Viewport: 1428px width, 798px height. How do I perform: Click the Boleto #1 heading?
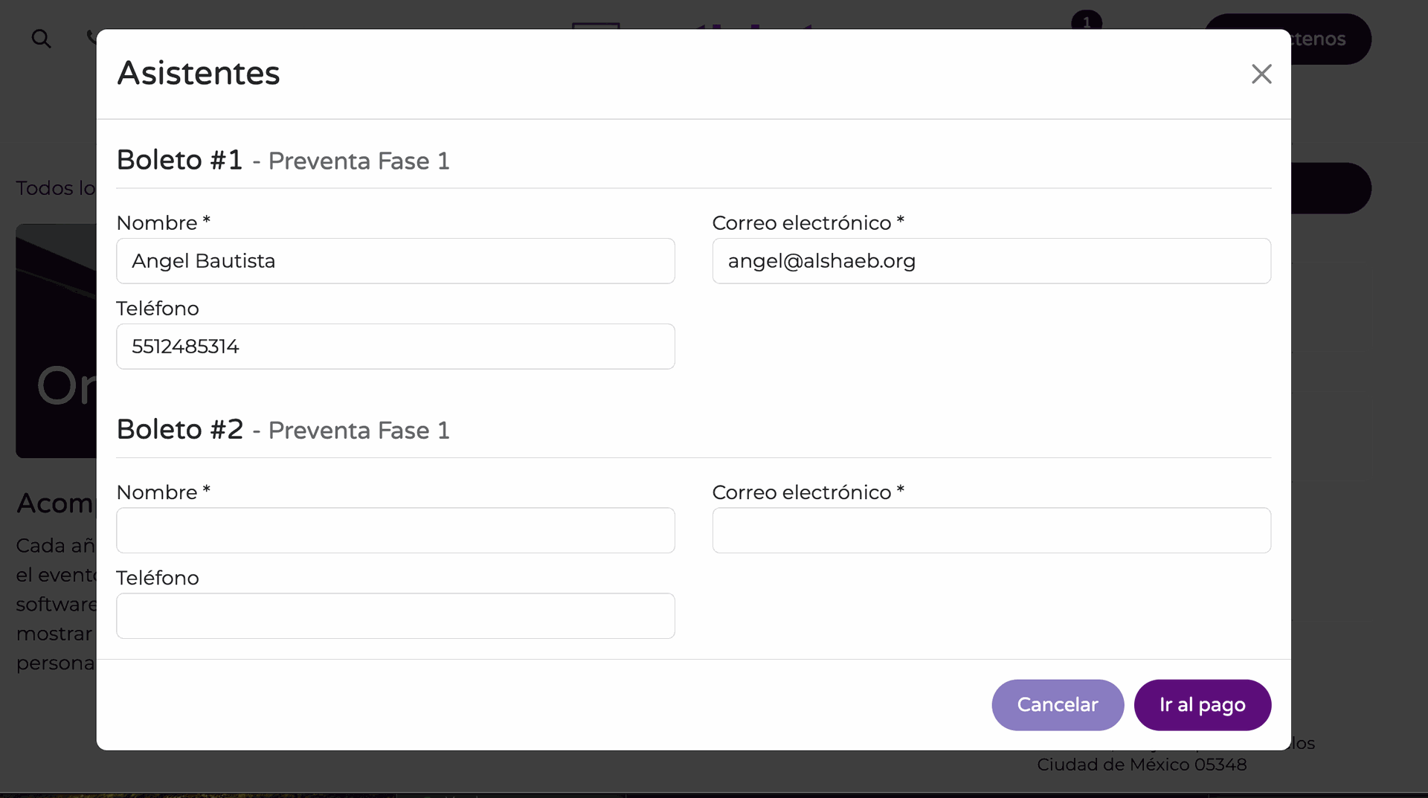click(180, 160)
